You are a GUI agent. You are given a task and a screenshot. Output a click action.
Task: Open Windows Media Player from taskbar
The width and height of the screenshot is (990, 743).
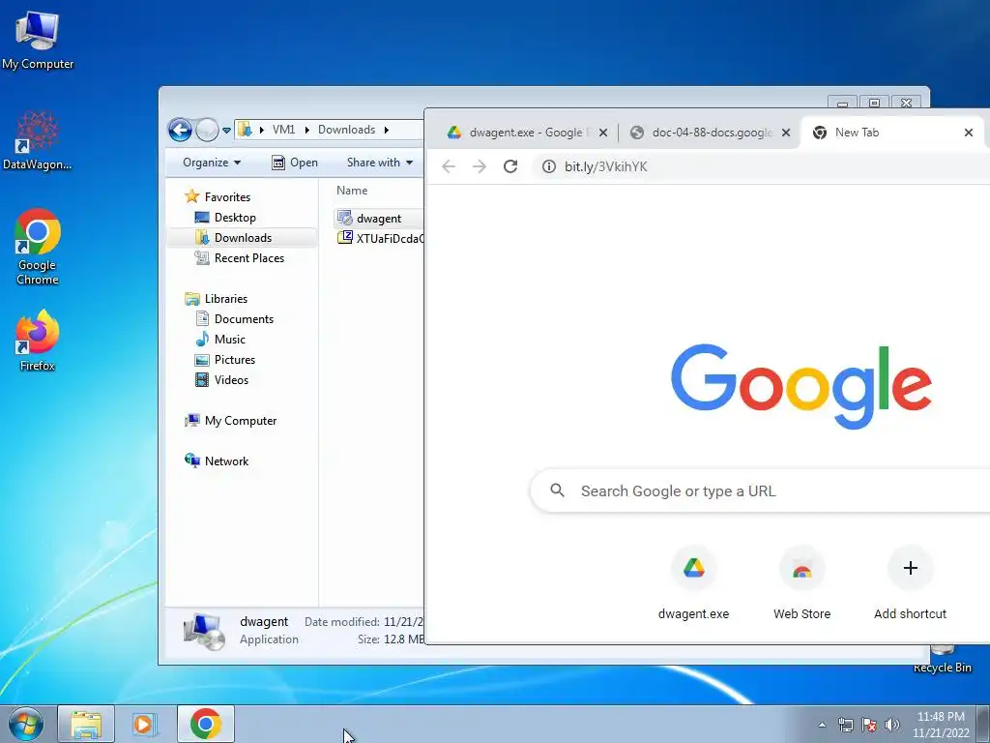point(145,724)
